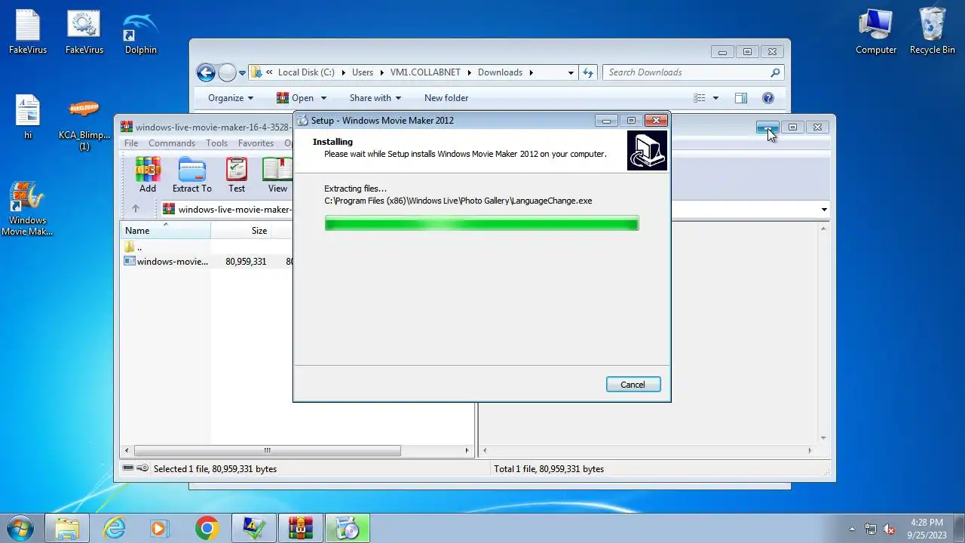The width and height of the screenshot is (965, 543).
Task: Cancel the Movie Maker setup
Action: 633,385
